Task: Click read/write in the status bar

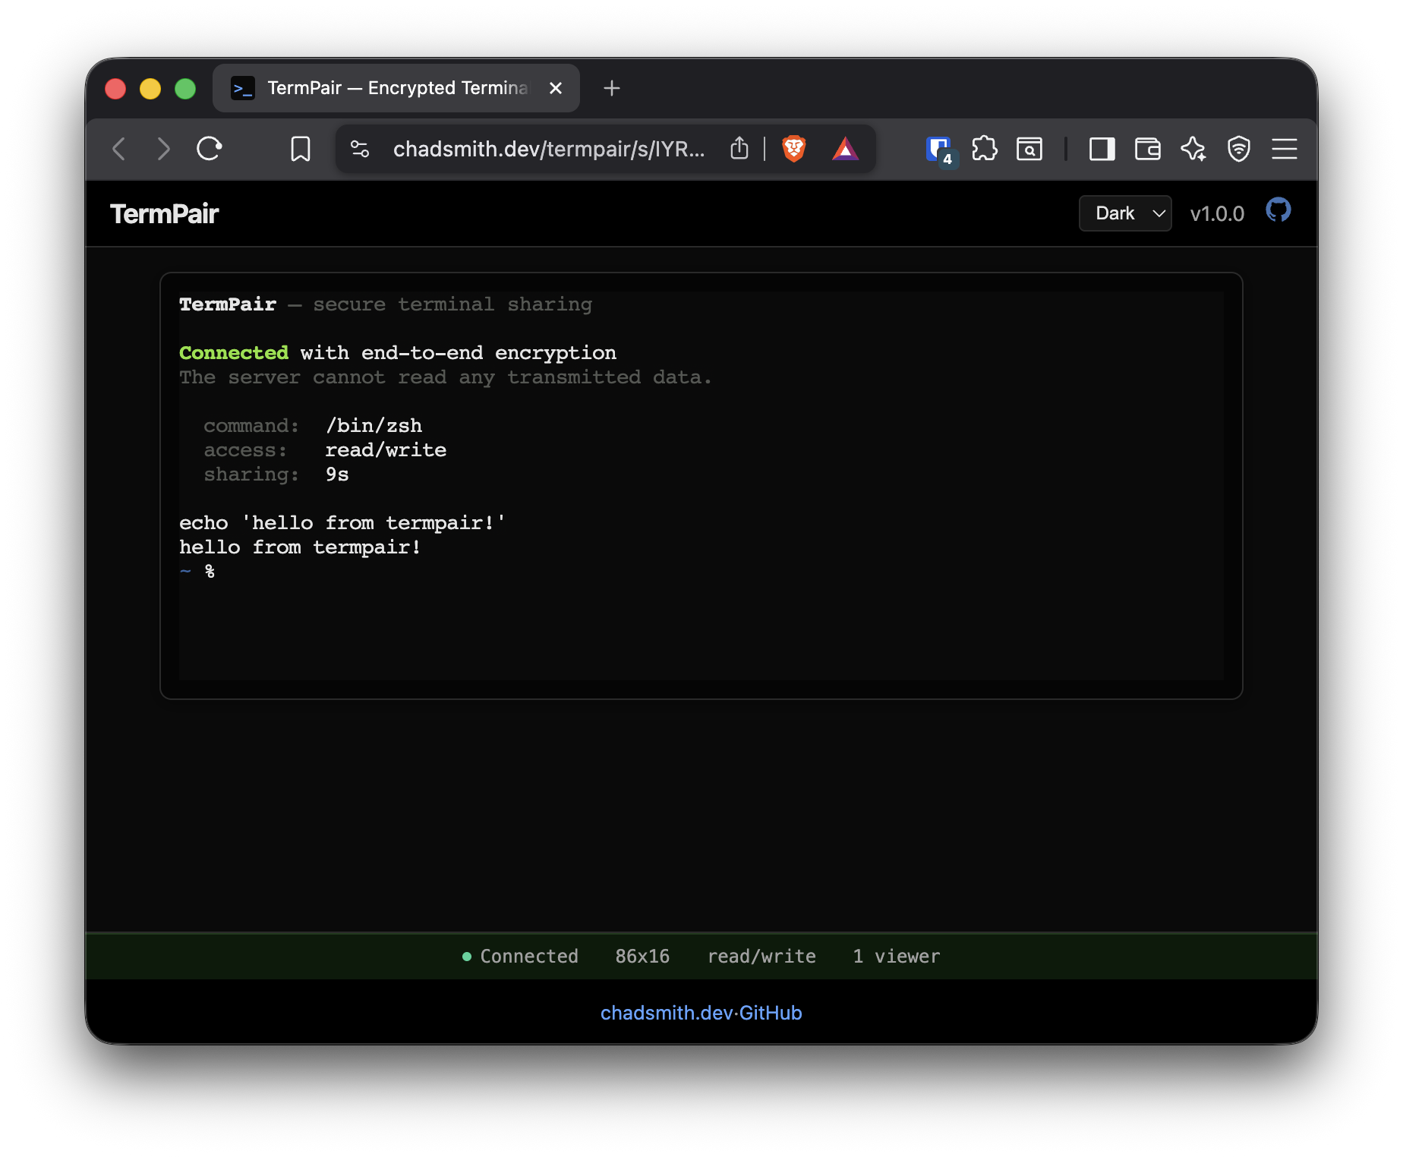Action: click(x=761, y=956)
